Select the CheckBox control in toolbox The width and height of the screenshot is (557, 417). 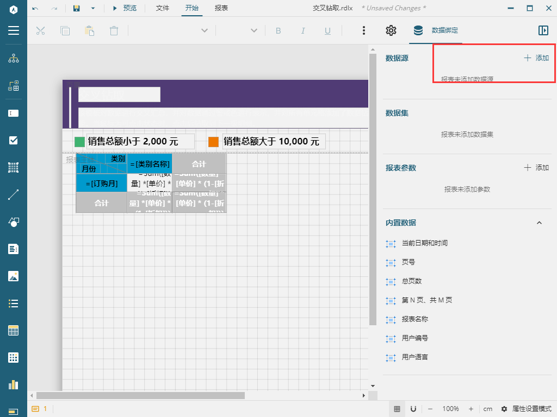coord(14,141)
